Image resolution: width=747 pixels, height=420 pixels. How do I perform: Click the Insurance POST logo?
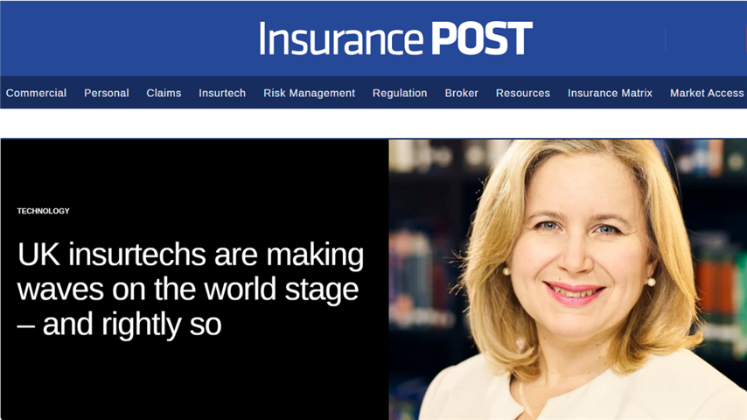[395, 38]
